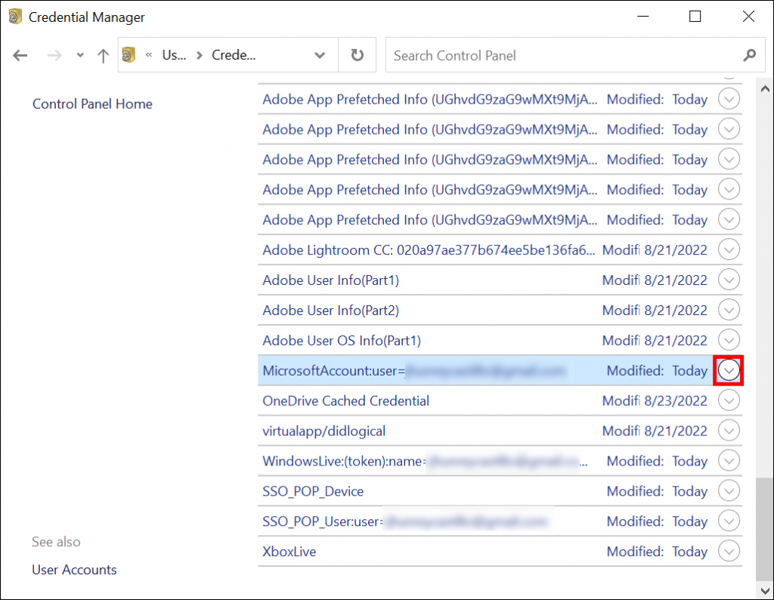Click the Credential Manager icon in the breadcrumb bar
The width and height of the screenshot is (774, 600).
click(128, 54)
